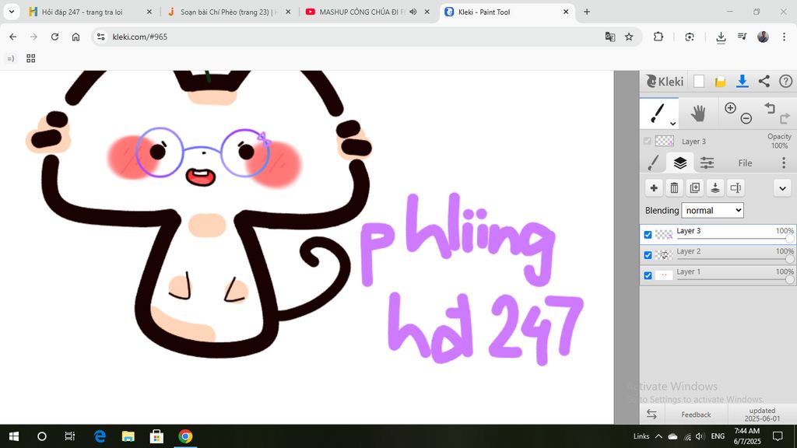Click the Layer 3 opacity slider handle
Screen dimensions: 797x448
(x=790, y=240)
